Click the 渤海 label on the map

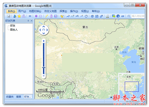(124, 52)
